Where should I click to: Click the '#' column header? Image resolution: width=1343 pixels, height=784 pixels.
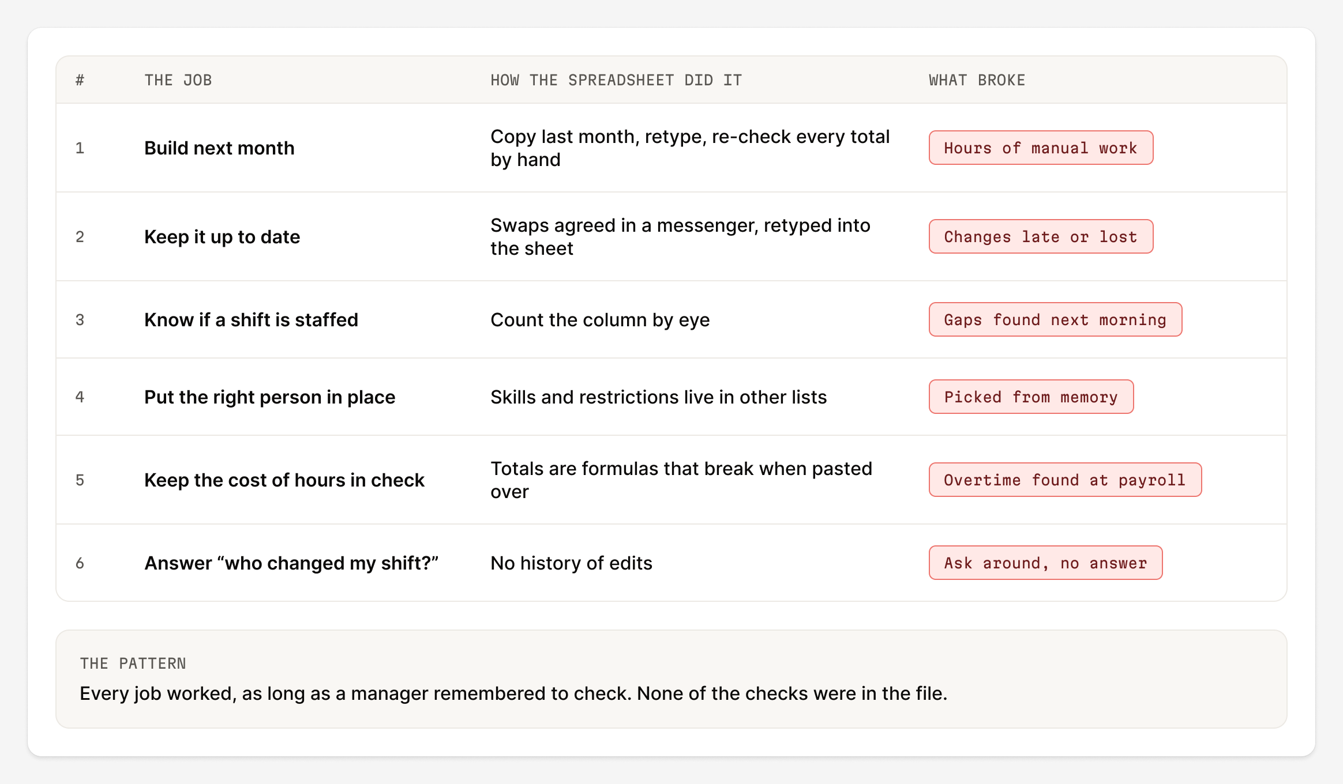(80, 80)
